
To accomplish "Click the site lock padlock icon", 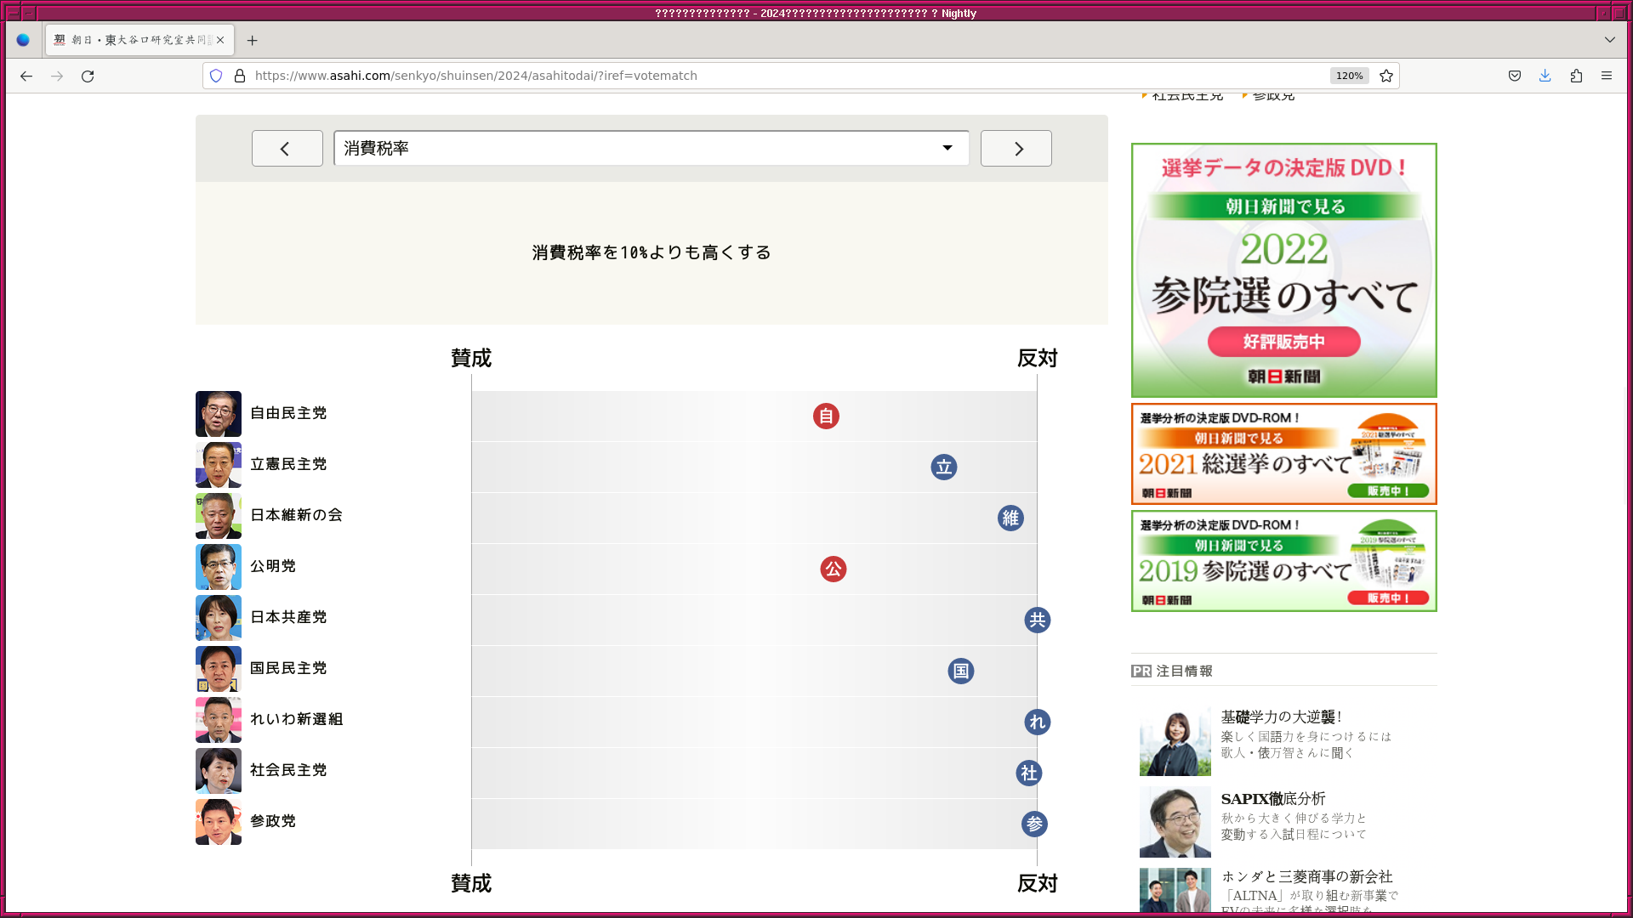I will pos(240,76).
